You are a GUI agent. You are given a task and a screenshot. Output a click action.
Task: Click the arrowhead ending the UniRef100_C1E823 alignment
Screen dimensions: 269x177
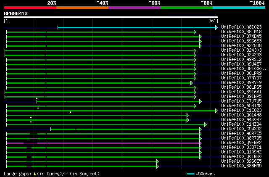coord(216,111)
